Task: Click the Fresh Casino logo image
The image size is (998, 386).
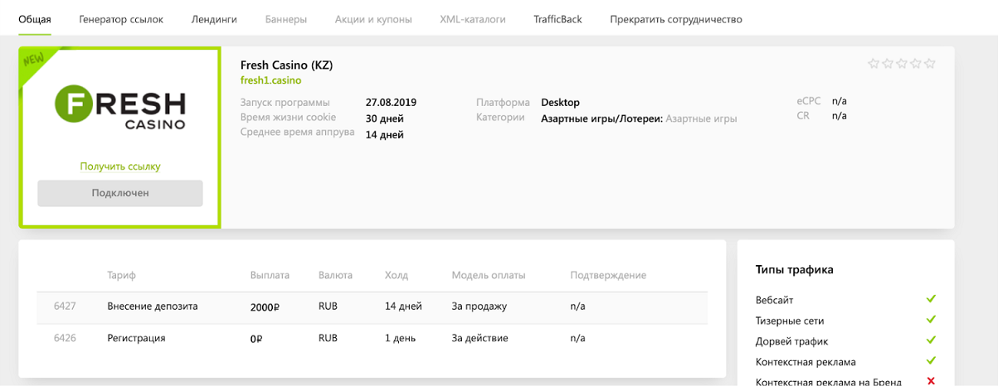Action: tap(120, 108)
